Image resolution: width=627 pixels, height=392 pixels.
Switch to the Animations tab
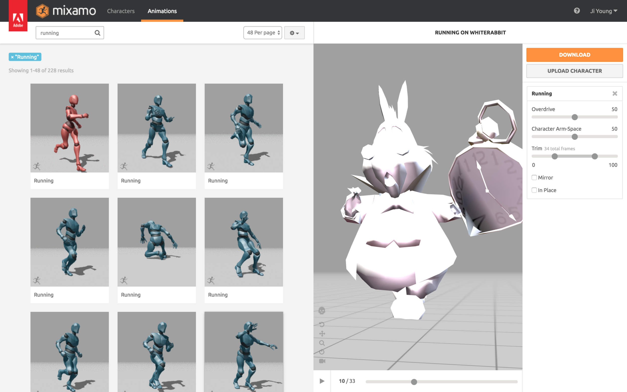162,11
